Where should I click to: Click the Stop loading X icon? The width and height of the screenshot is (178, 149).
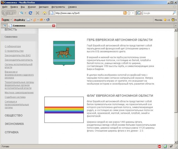tap(38, 13)
